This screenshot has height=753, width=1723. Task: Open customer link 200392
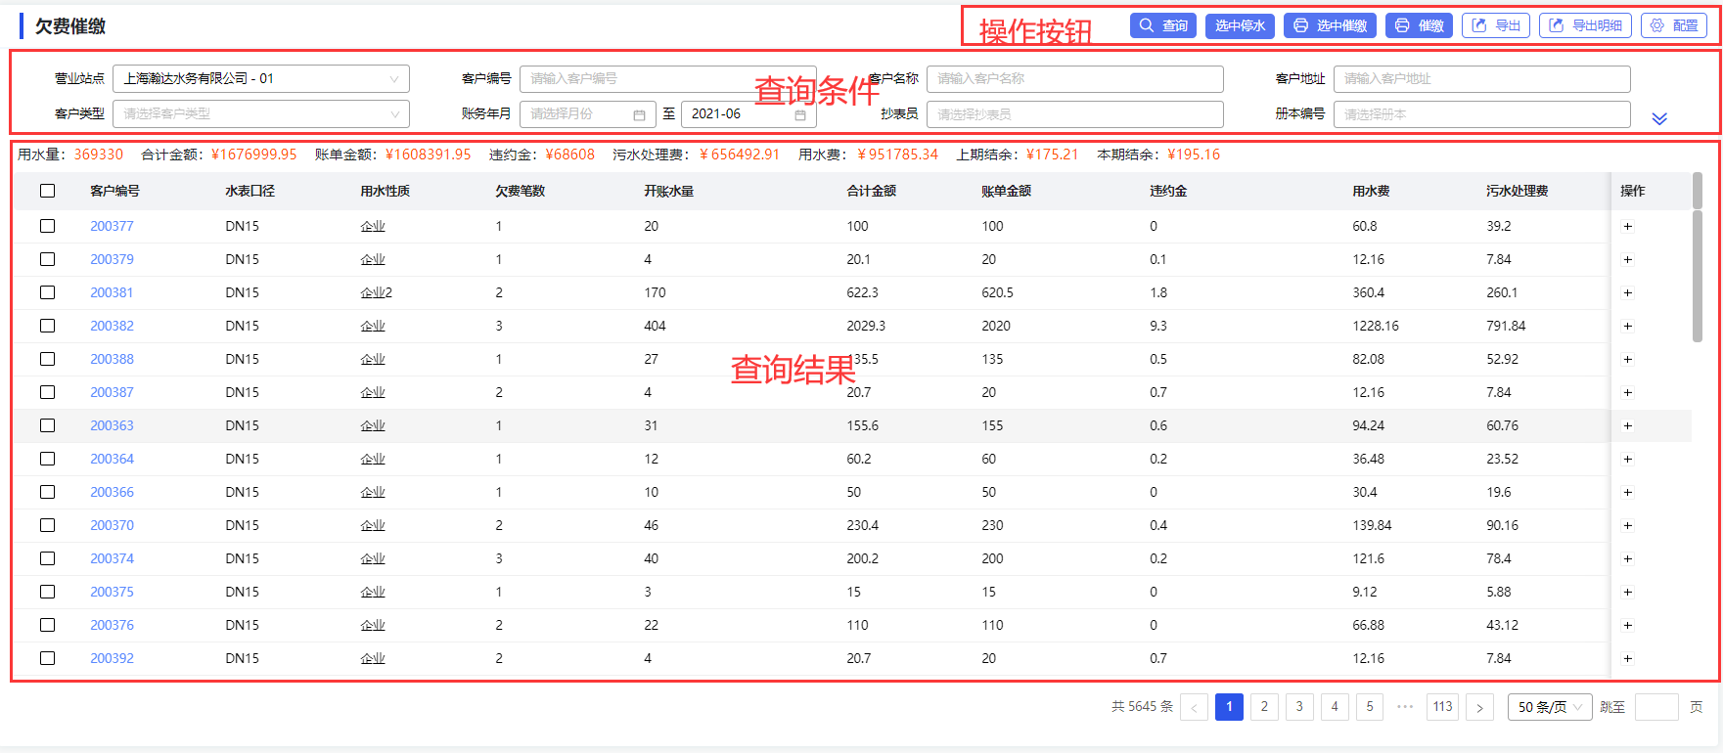pyautogui.click(x=112, y=658)
